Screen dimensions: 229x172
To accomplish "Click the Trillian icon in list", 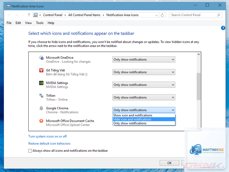I will (41, 95).
